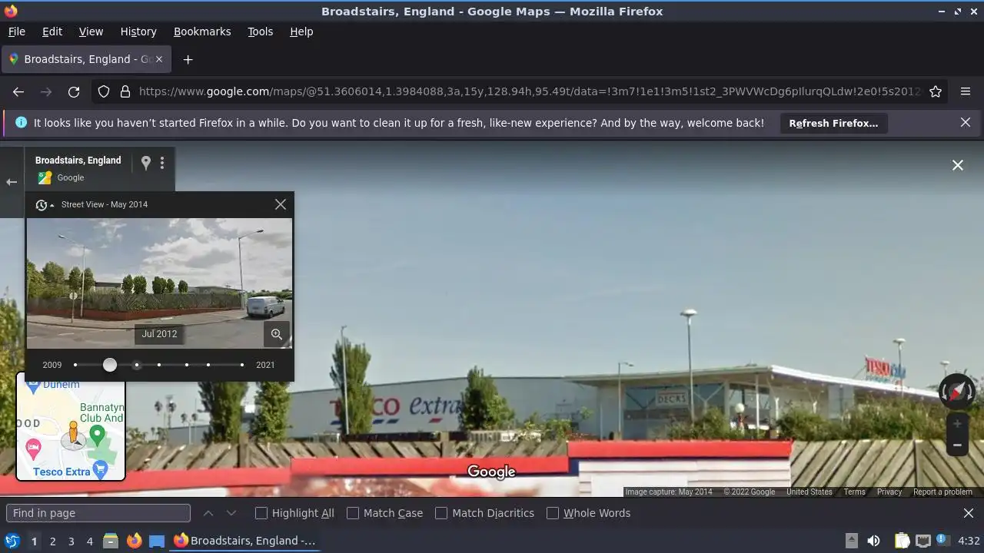Viewport: 984px width, 553px height.
Task: Open the Bookmarks menu
Action: pyautogui.click(x=202, y=31)
